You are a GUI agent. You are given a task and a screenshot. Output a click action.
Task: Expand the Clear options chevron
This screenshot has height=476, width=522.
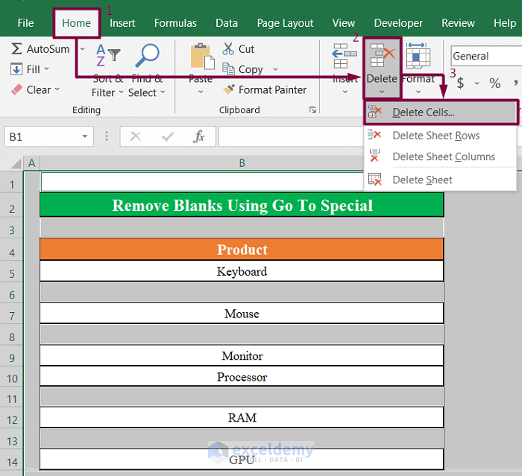pos(57,89)
